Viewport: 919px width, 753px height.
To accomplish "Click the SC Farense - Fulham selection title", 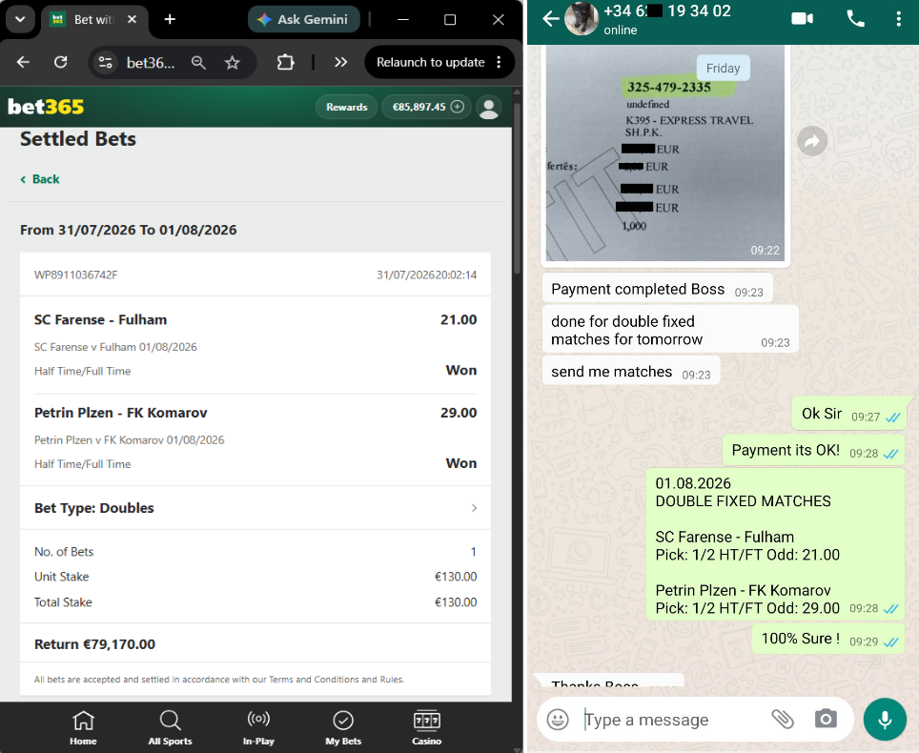I will tap(100, 320).
